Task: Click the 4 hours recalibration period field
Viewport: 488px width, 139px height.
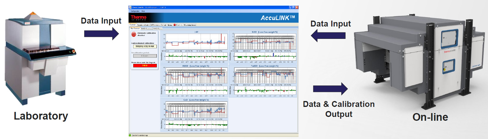Action: coord(145,56)
